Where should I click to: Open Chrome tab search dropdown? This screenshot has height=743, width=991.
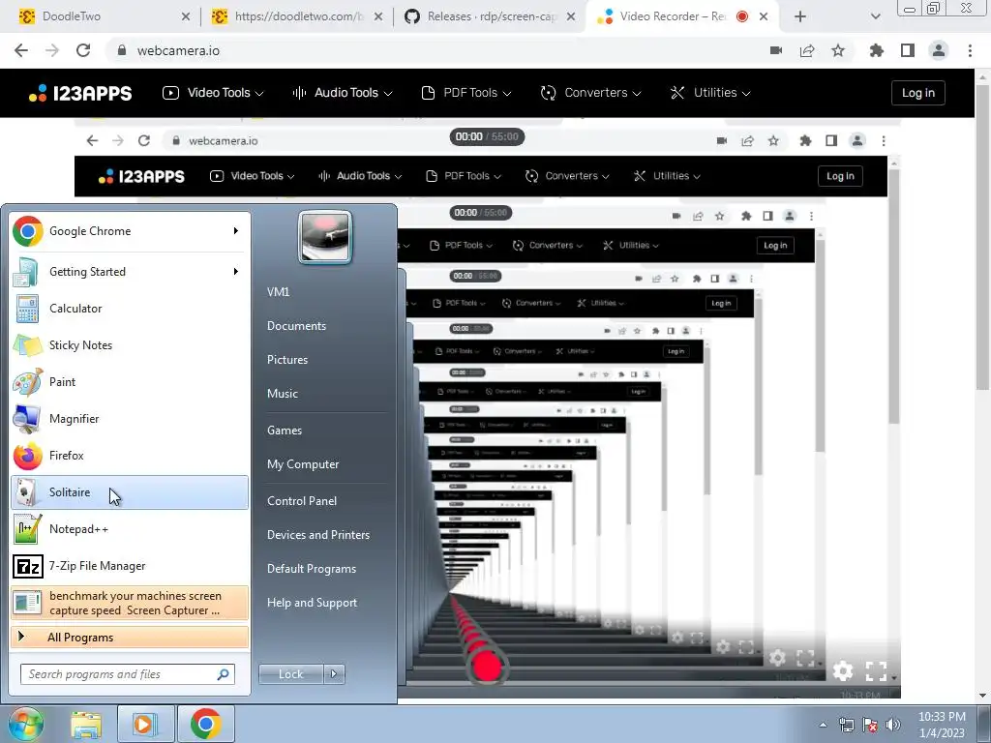(x=875, y=16)
